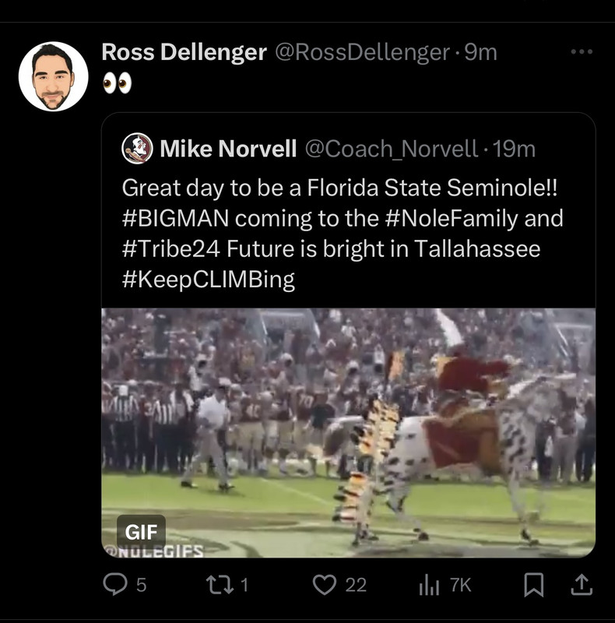This screenshot has height=623, width=615.
Task: Open Mike Norvell's name in quoted tweet
Action: [228, 149]
